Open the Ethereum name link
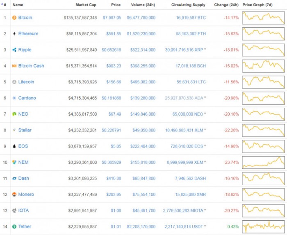Image resolution: width=287 pixels, height=235 pixels. click(x=28, y=34)
